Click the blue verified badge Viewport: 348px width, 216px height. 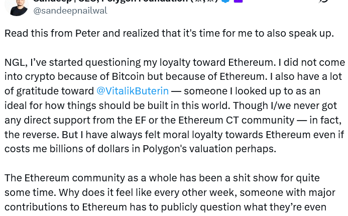(x=225, y=2)
